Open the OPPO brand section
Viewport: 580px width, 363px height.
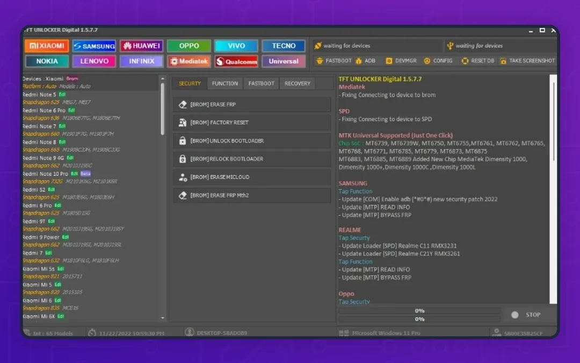pos(189,46)
